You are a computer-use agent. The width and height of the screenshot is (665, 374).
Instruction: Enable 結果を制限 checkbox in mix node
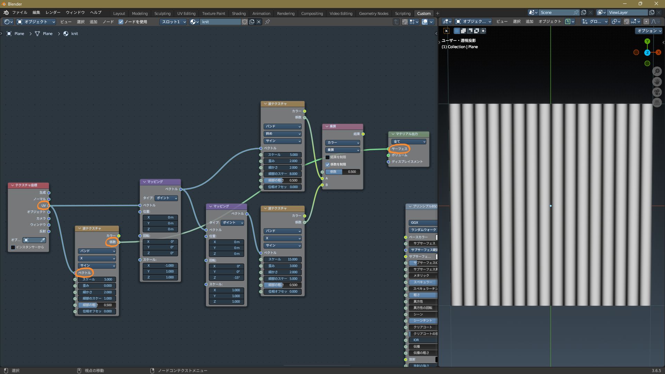327,157
